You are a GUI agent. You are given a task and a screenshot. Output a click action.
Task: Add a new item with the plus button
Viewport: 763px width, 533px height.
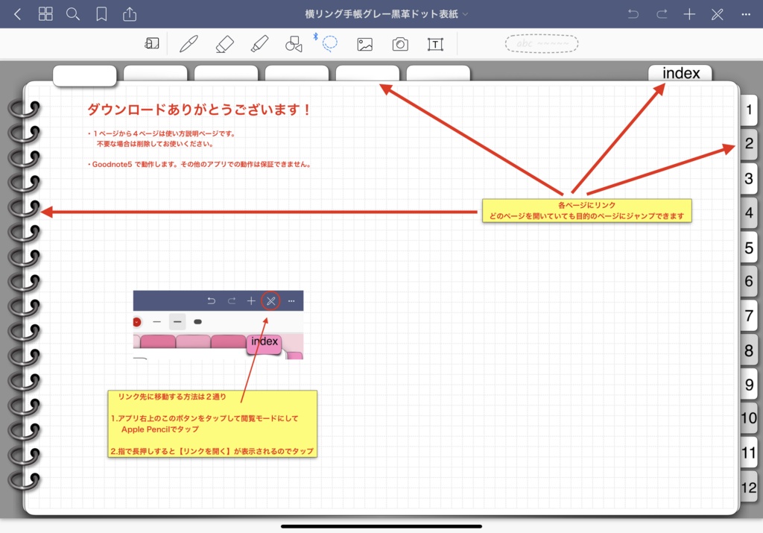[689, 13]
